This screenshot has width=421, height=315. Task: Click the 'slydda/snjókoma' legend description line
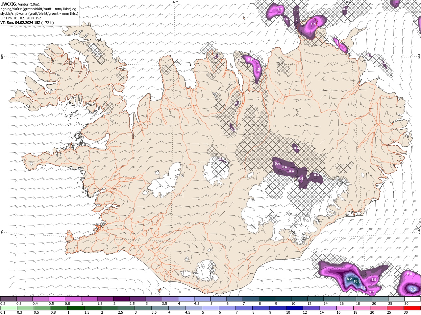[39, 13]
